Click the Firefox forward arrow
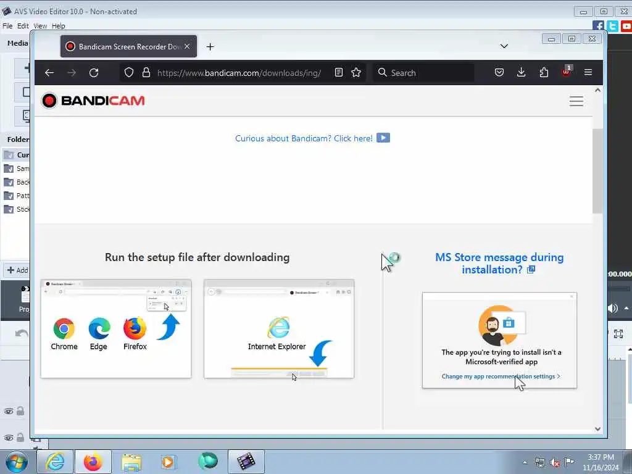The image size is (632, 474). (x=72, y=73)
